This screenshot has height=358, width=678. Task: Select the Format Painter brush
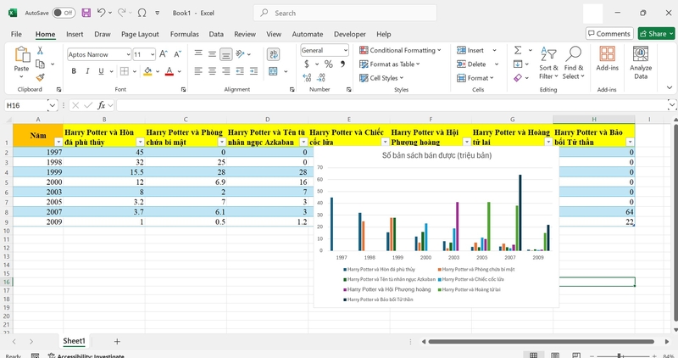click(40, 77)
